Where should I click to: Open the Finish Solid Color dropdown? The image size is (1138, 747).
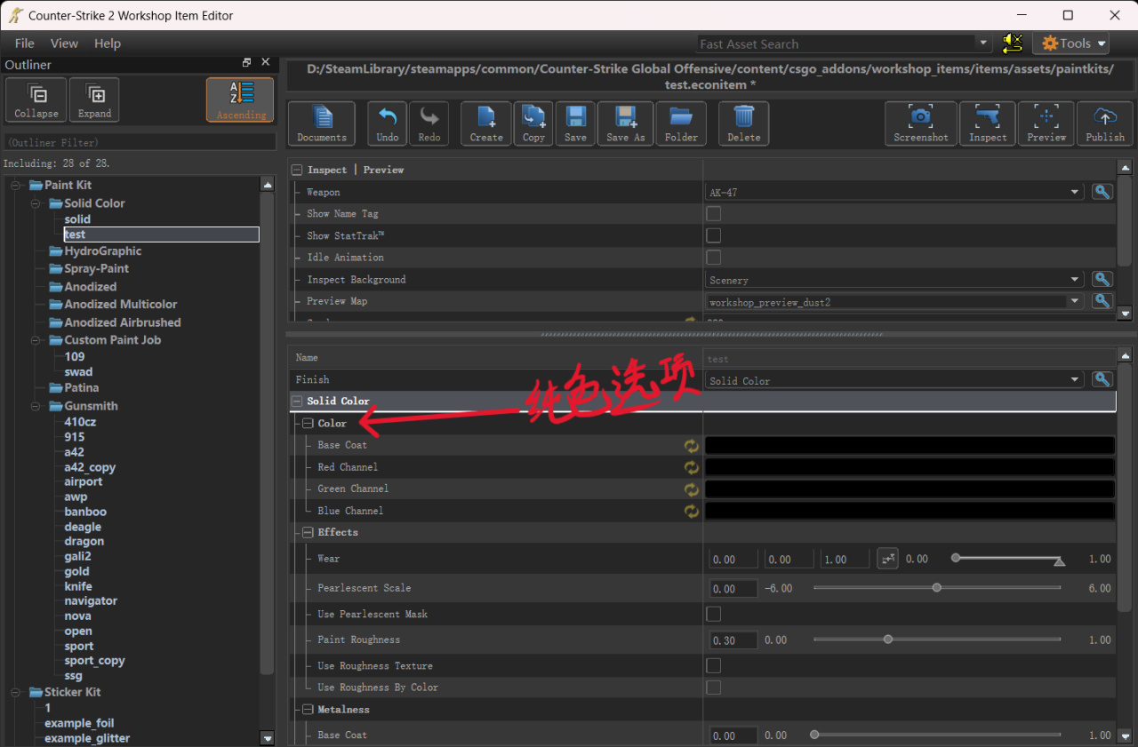894,380
